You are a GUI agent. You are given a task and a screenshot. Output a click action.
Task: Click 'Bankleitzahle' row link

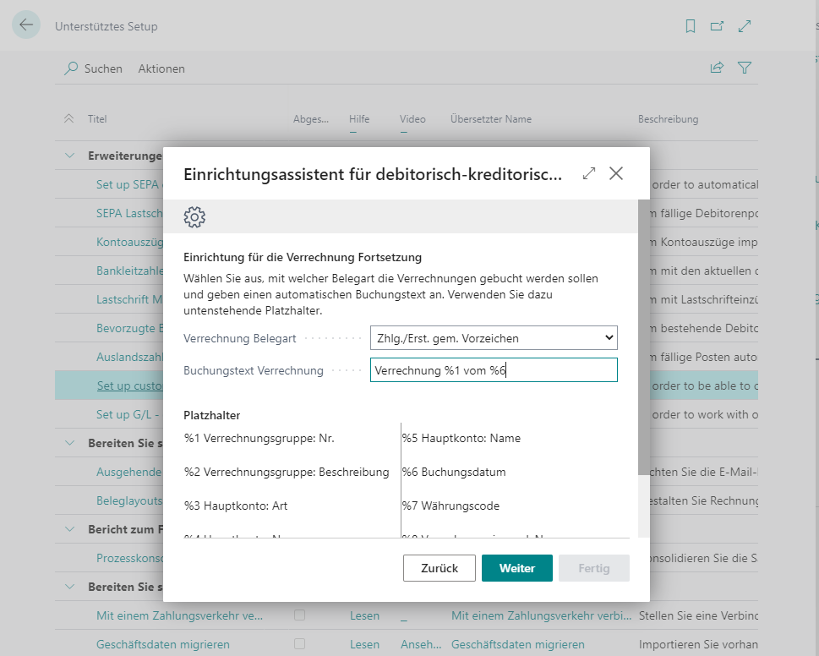point(129,271)
